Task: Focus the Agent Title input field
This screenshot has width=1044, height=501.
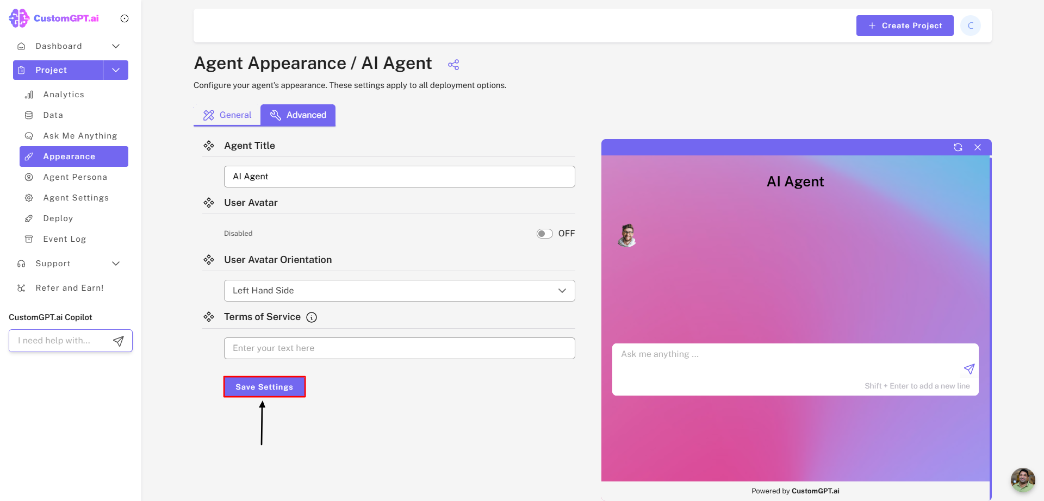Action: (400, 177)
